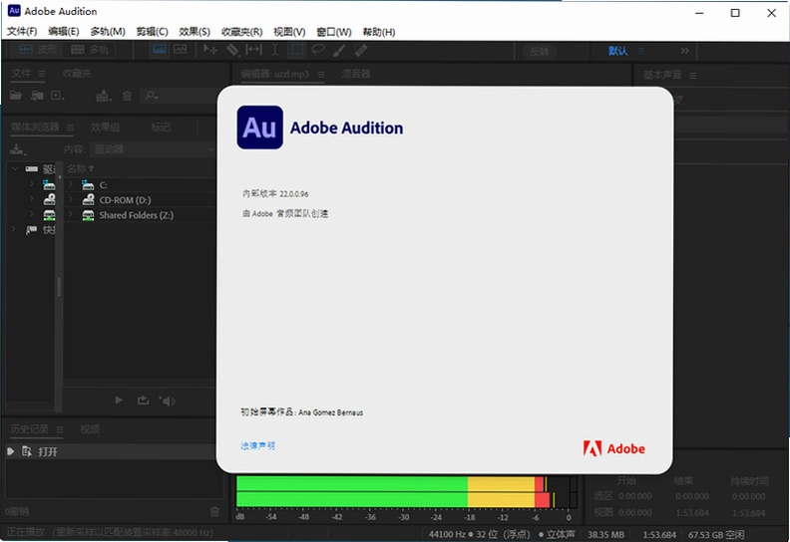
Task: Switch to the 视频 tab
Action: pos(90,429)
